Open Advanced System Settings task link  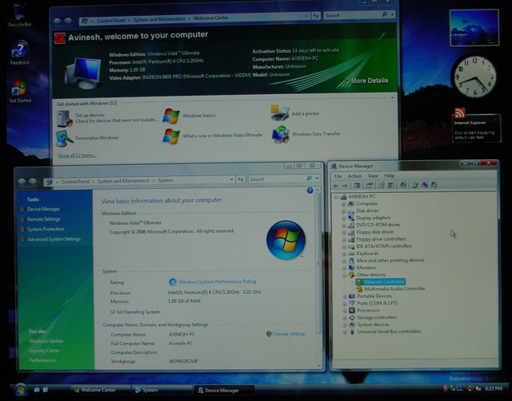[54, 239]
